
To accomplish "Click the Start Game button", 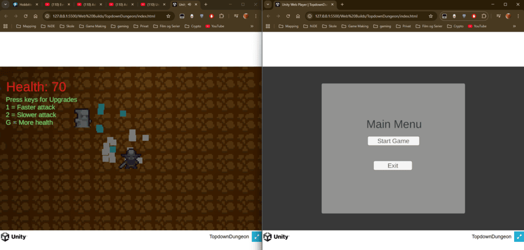I will pos(393,141).
